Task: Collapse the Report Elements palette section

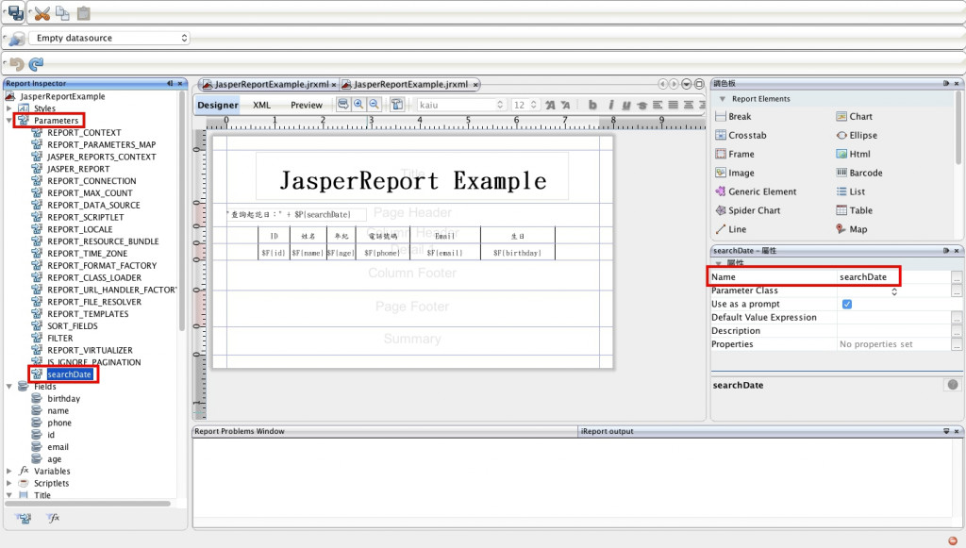Action: (x=722, y=98)
